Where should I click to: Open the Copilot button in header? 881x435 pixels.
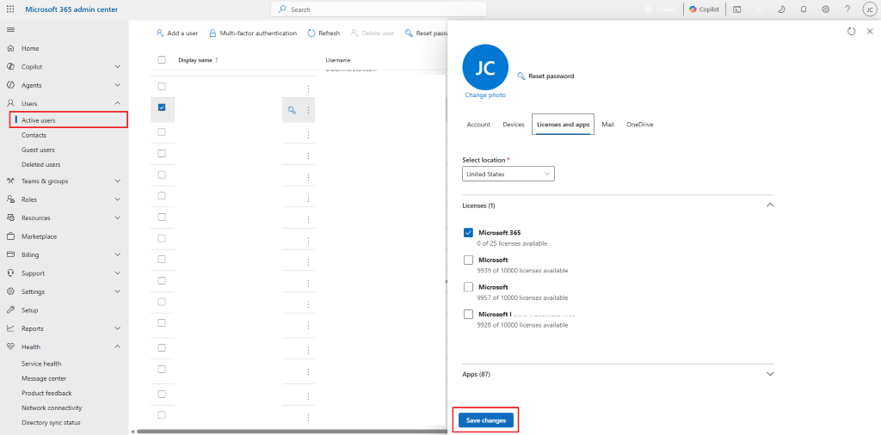click(x=704, y=9)
